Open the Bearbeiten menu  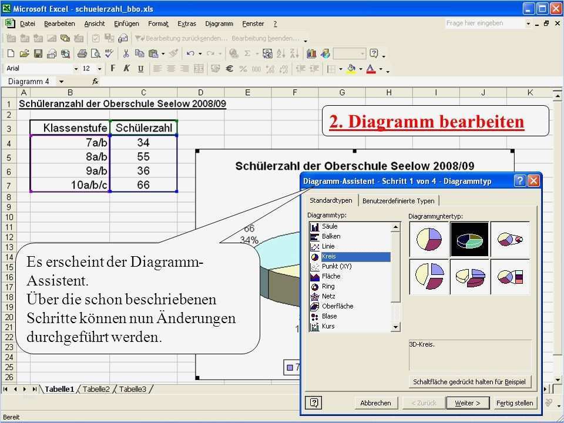[x=59, y=23]
